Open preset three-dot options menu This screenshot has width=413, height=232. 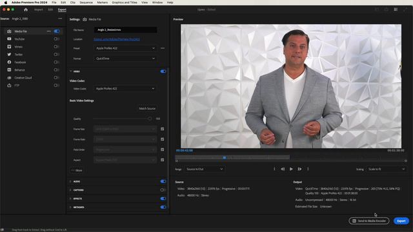[163, 48]
